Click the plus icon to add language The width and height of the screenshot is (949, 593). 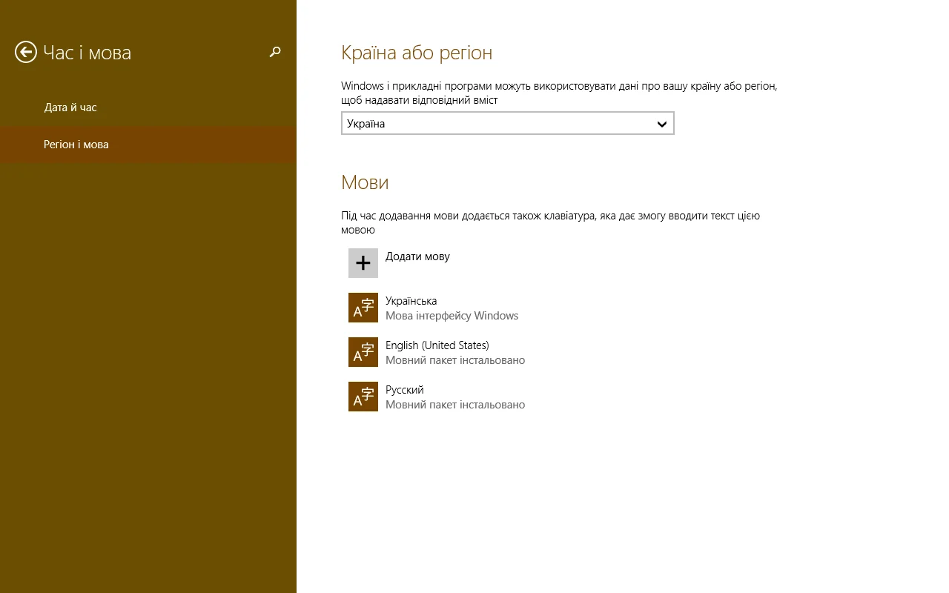(x=363, y=263)
